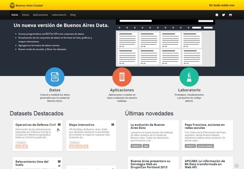Click the sitio tag badge
Image resolution: width=244 pixels, height=169 pixels.
click(x=146, y=146)
